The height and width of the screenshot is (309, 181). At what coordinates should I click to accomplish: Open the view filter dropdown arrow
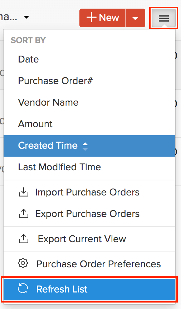[x=26, y=17]
